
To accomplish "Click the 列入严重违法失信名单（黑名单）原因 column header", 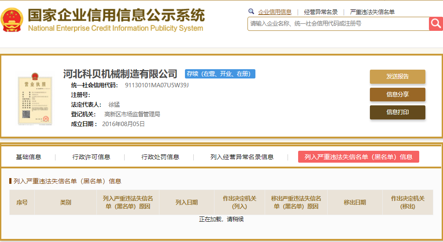I will (x=128, y=202).
